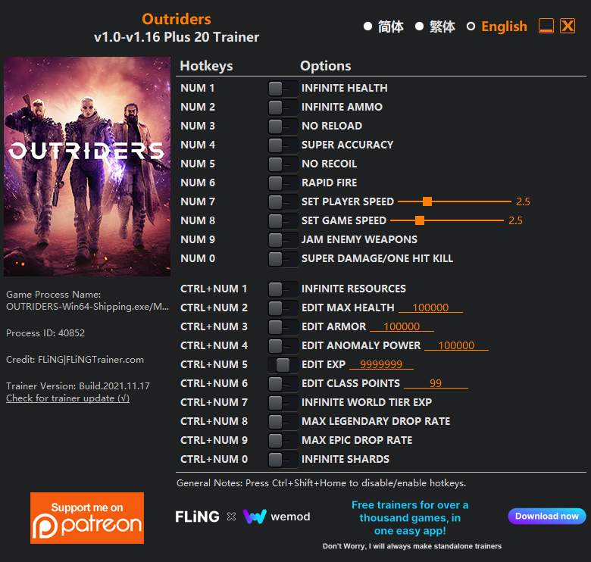Turn on Super Damage/One Hit Kill
591x562 pixels.
tap(283, 259)
